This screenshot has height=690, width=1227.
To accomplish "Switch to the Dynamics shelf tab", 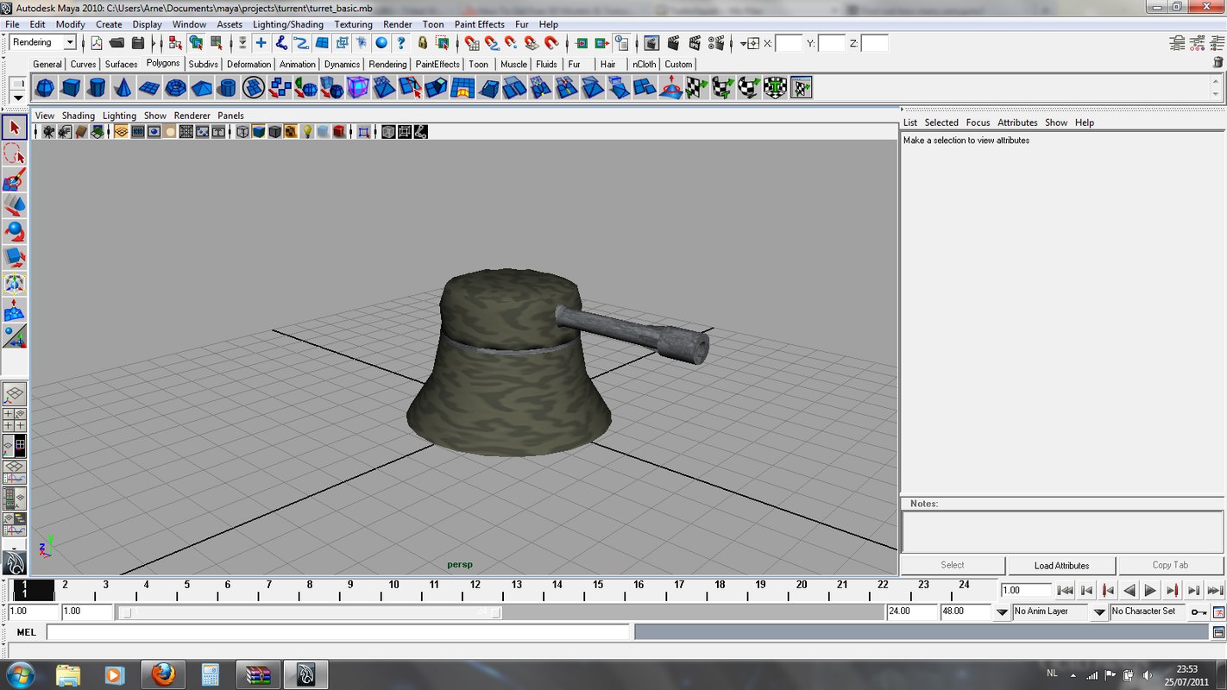I will [x=342, y=64].
